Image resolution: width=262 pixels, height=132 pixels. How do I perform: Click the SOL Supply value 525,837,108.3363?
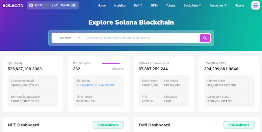coord(25,69)
